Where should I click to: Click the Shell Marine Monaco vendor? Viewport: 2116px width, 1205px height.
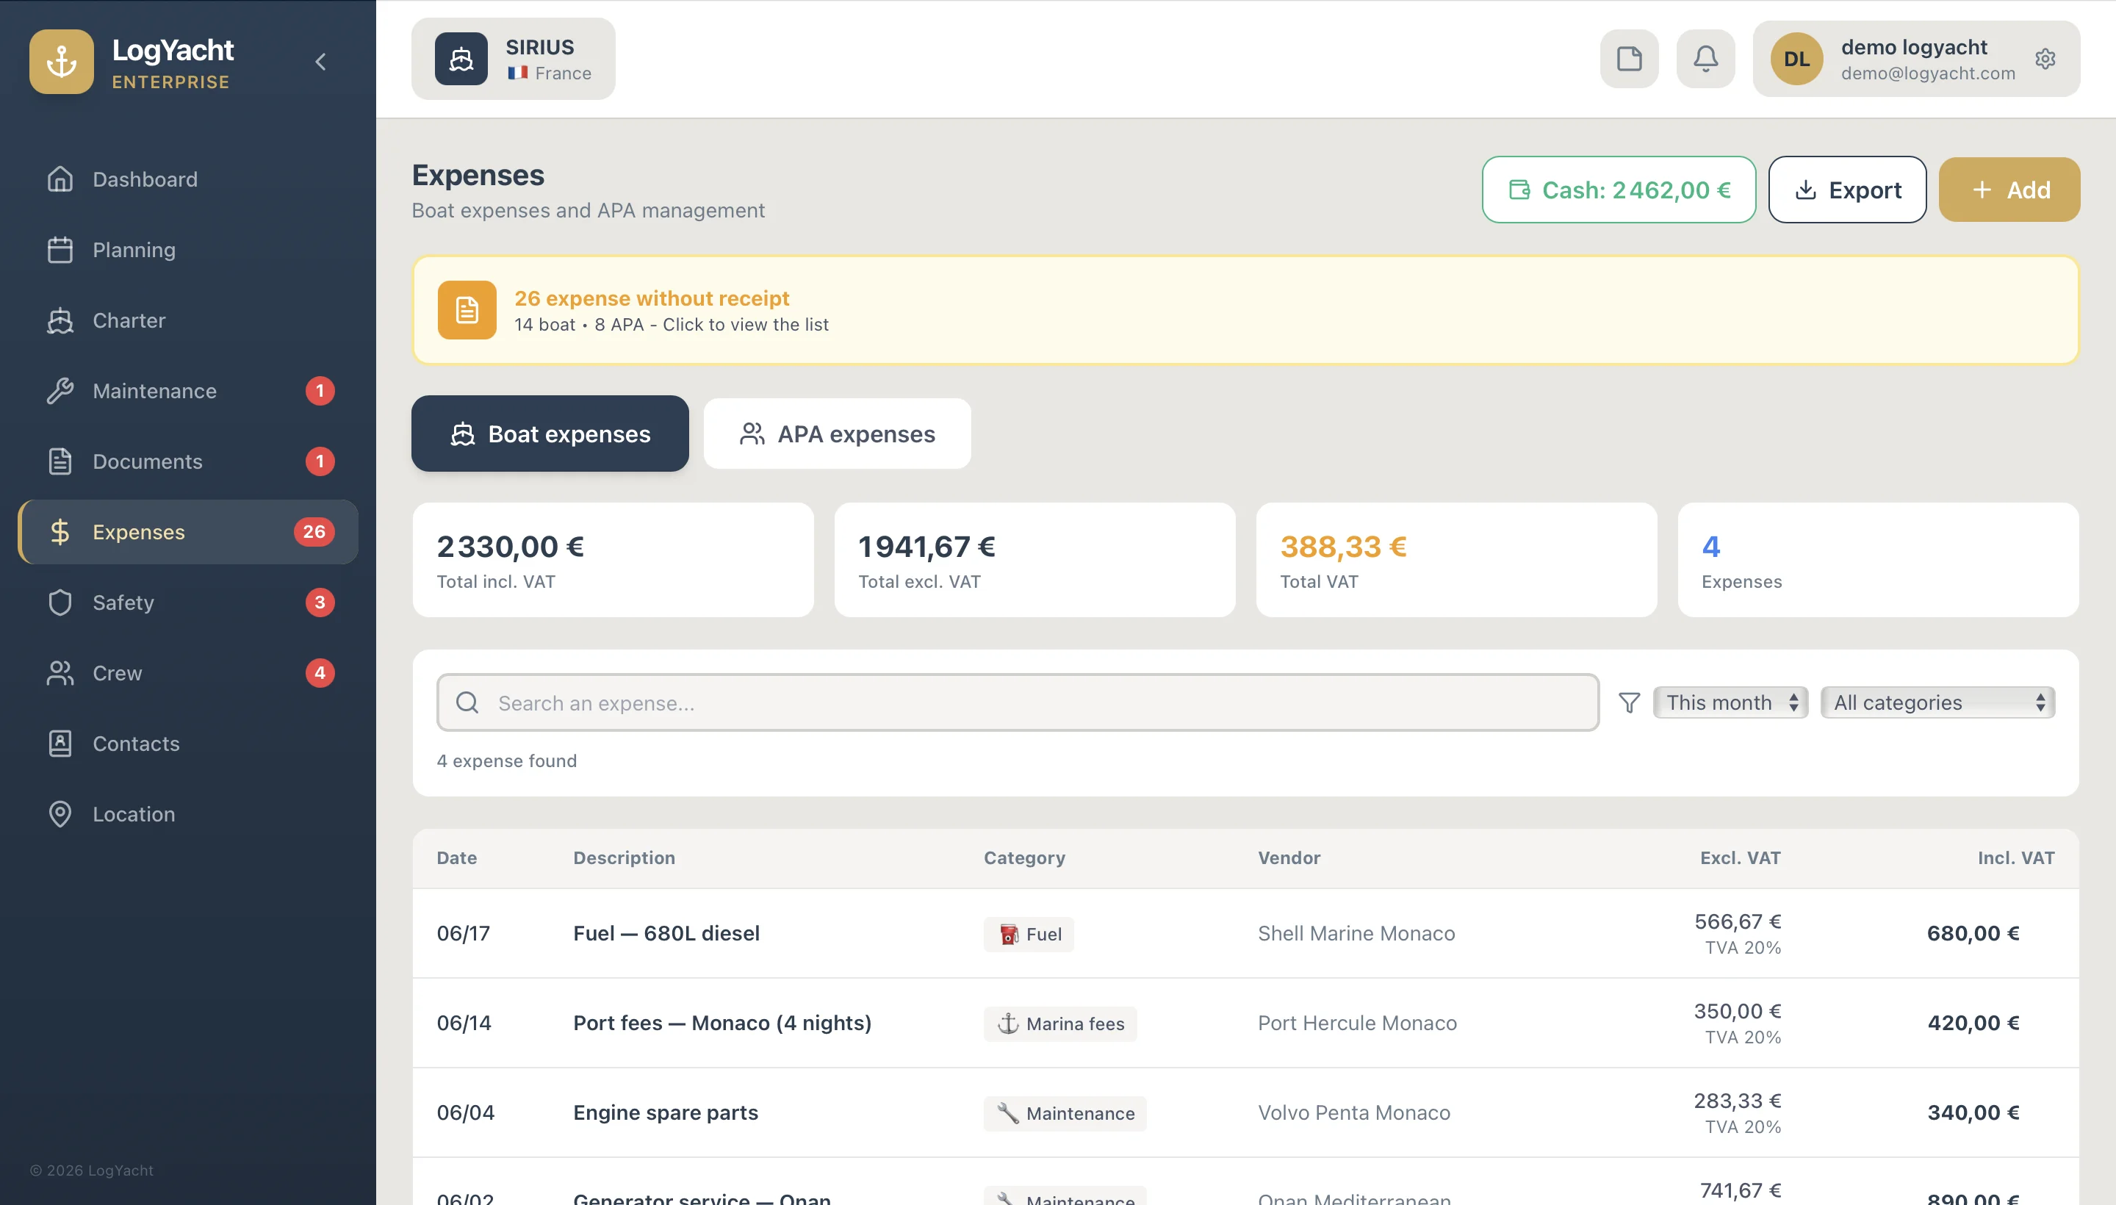coord(1356,934)
